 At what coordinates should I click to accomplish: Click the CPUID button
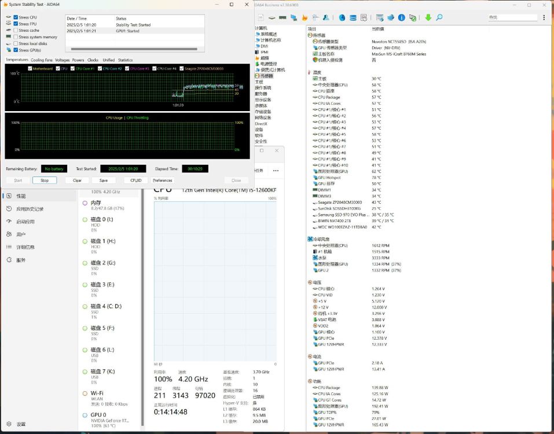coord(136,180)
